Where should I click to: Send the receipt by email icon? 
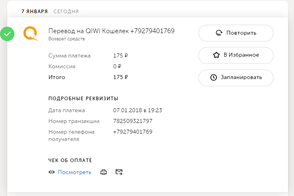(119, 172)
